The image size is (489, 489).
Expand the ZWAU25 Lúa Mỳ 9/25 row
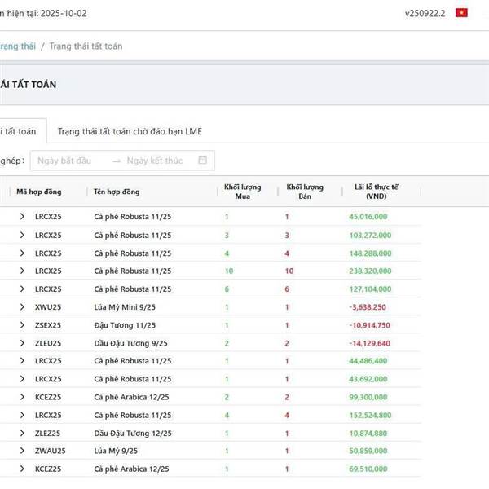pyautogui.click(x=23, y=451)
